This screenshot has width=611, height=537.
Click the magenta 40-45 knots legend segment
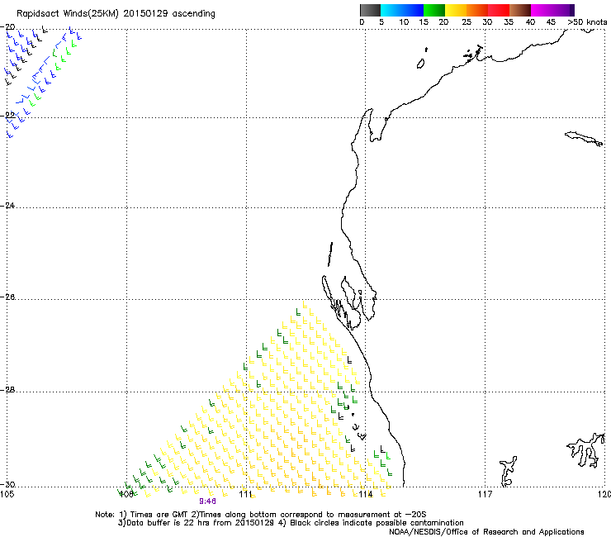542,10
